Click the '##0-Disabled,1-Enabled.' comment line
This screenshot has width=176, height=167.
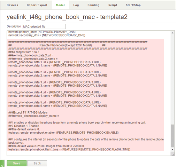point(24,126)
